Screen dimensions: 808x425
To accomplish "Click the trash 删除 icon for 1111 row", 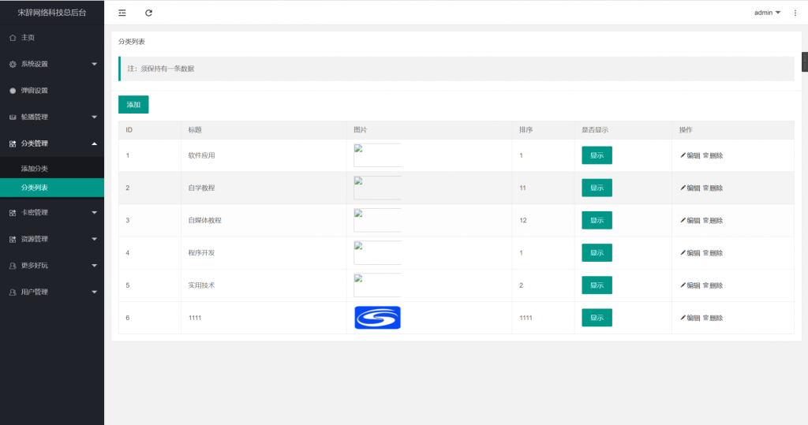I will pos(705,318).
